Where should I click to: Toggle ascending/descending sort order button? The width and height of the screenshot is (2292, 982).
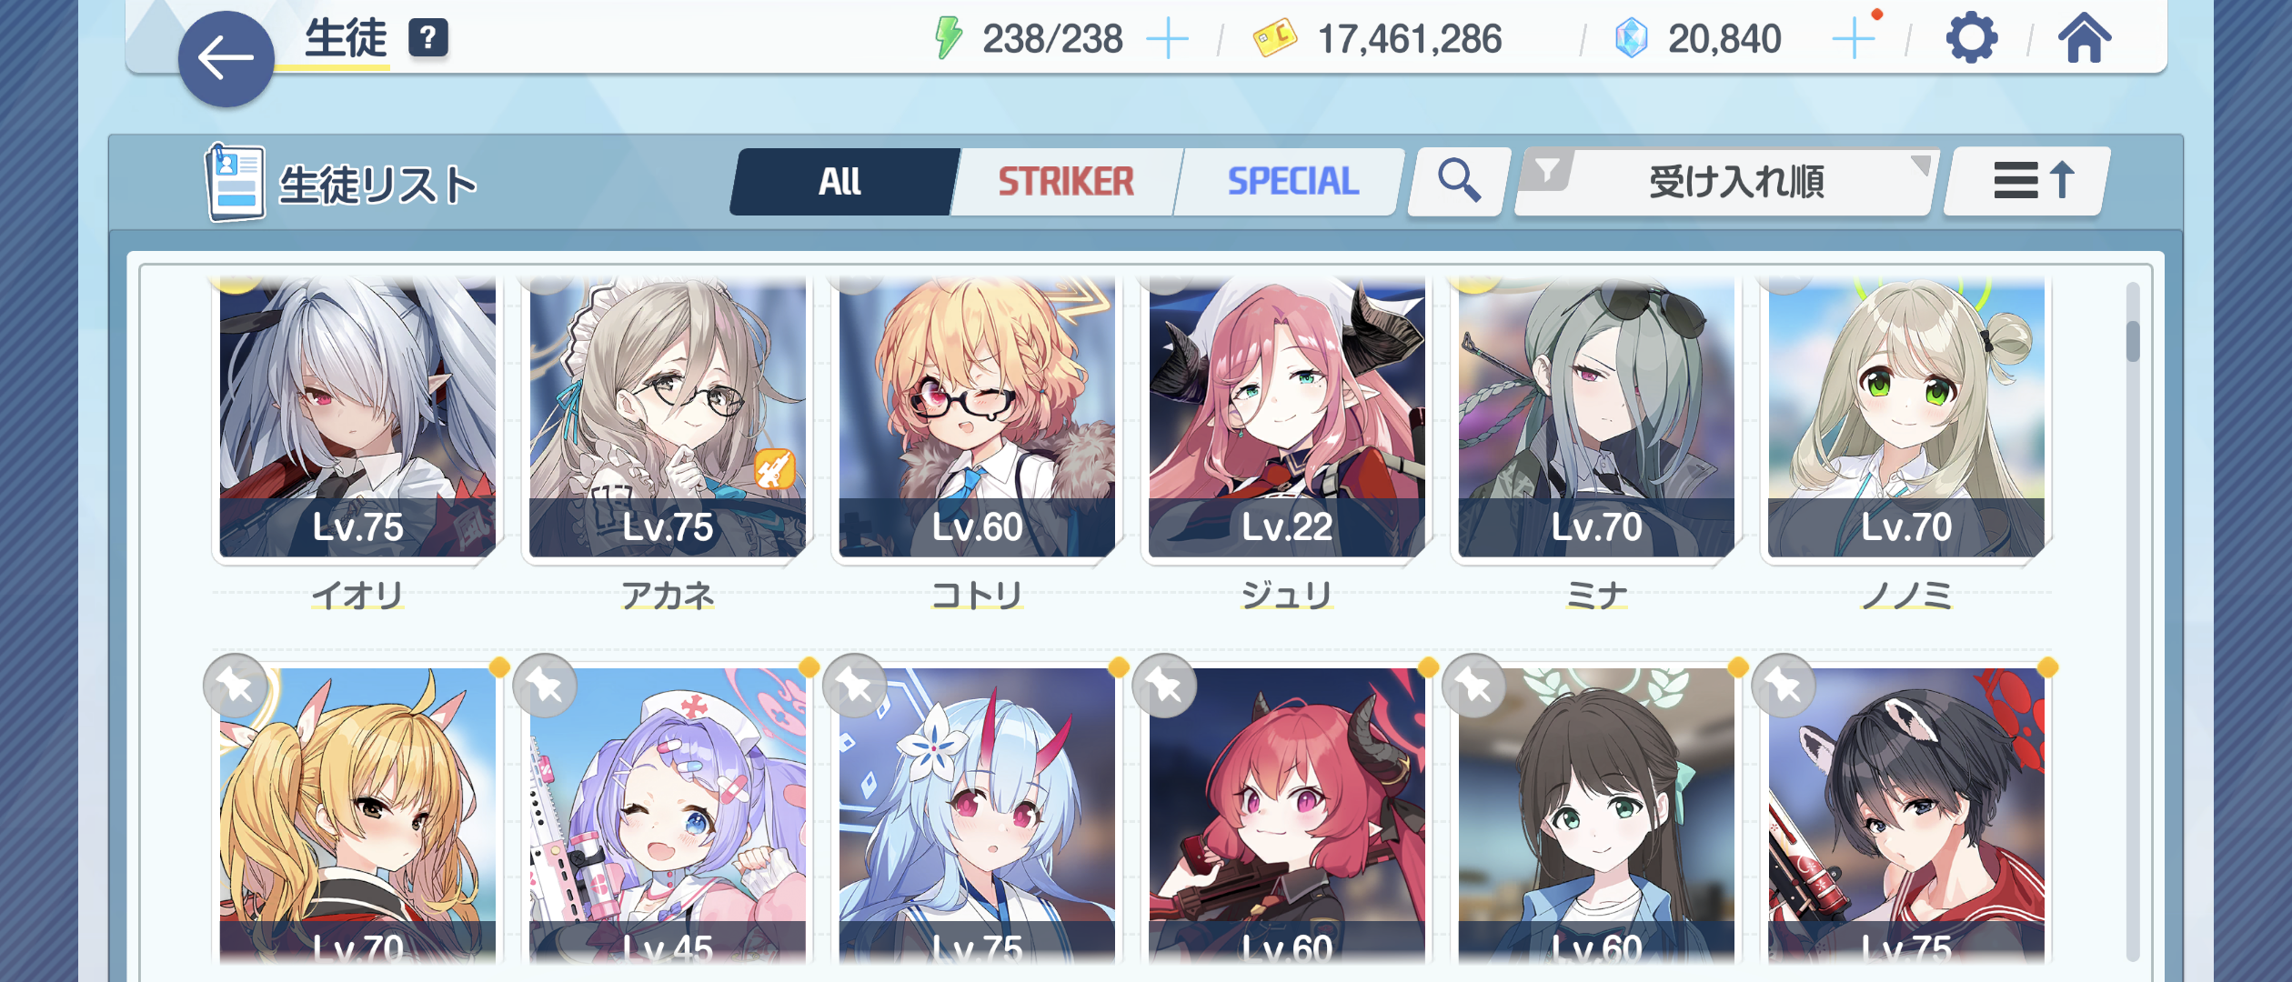(x=2027, y=181)
